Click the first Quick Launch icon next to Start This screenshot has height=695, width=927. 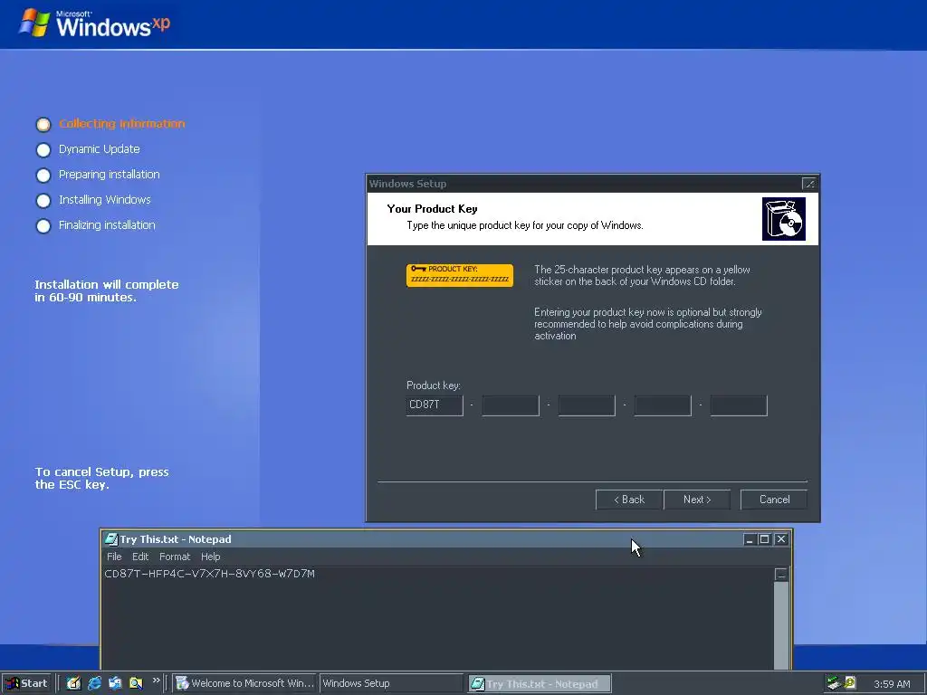[x=73, y=683]
